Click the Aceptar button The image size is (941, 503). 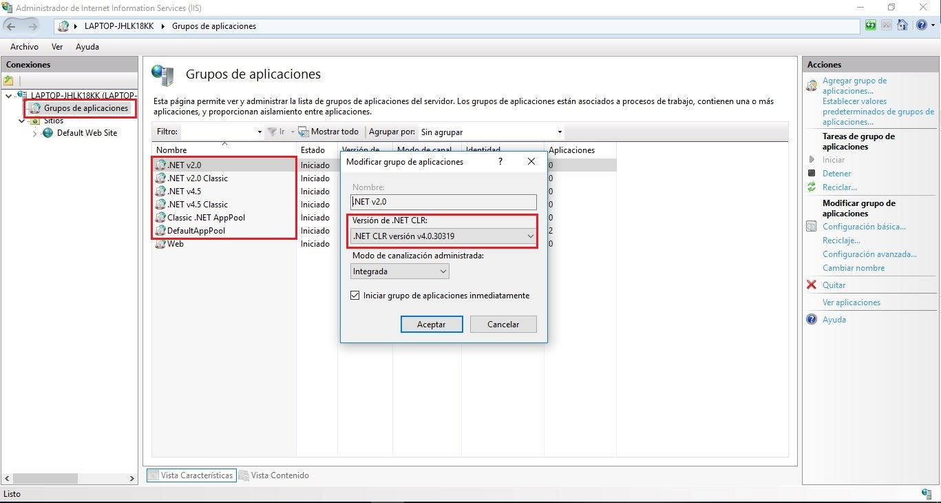tap(432, 324)
